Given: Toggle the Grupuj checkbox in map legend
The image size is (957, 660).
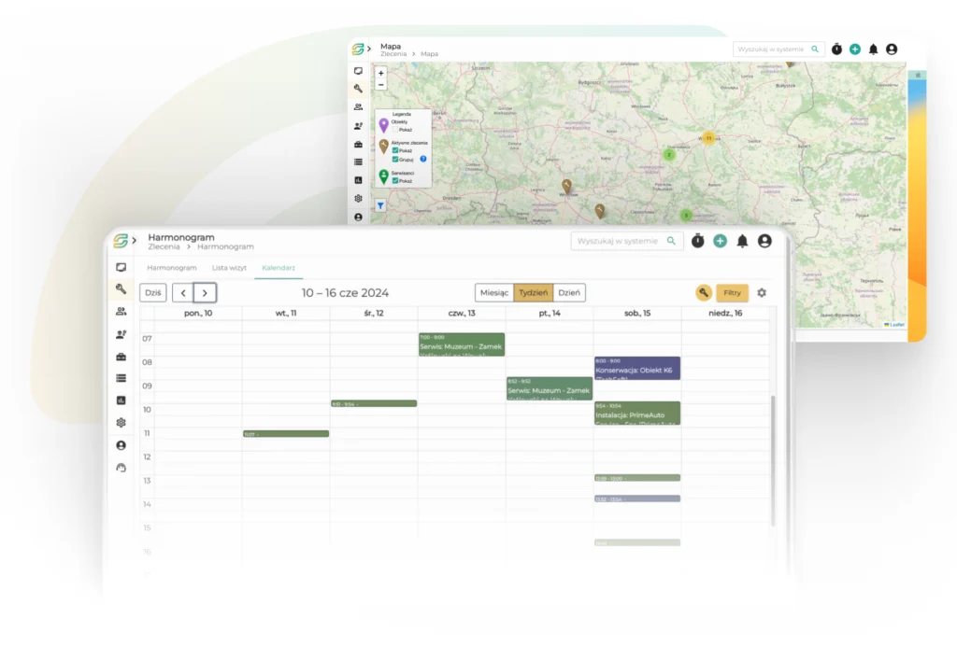Looking at the screenshot, I should click(395, 160).
